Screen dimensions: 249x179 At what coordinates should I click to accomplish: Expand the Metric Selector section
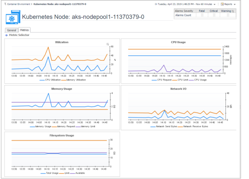click(x=19, y=35)
